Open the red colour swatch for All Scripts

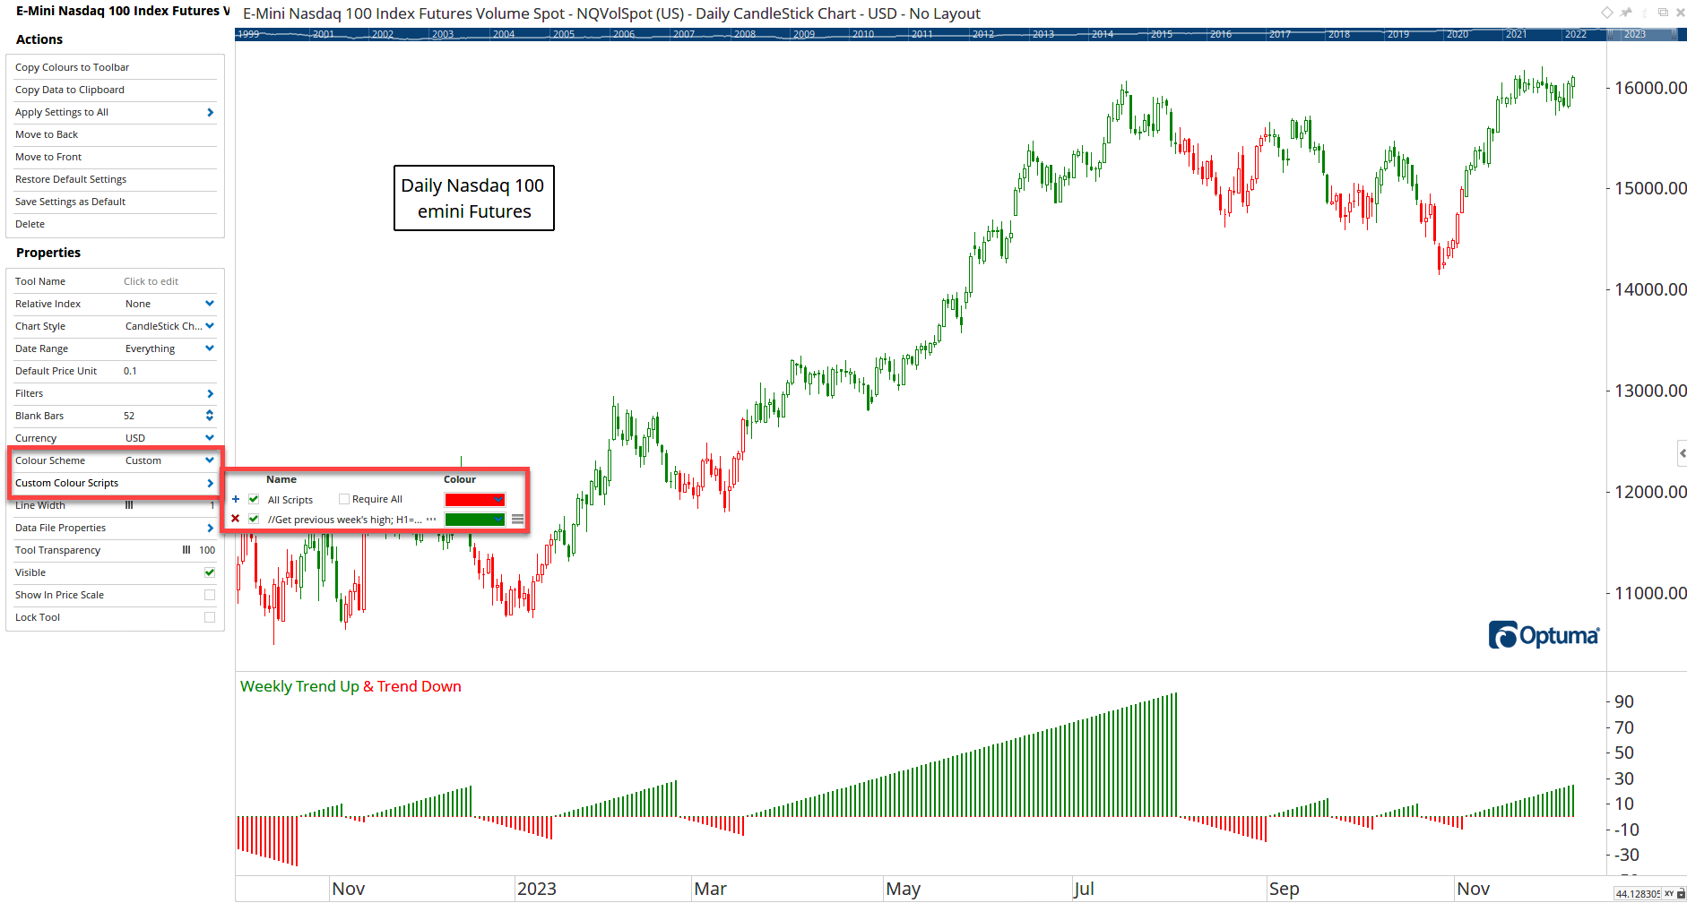[x=474, y=500]
